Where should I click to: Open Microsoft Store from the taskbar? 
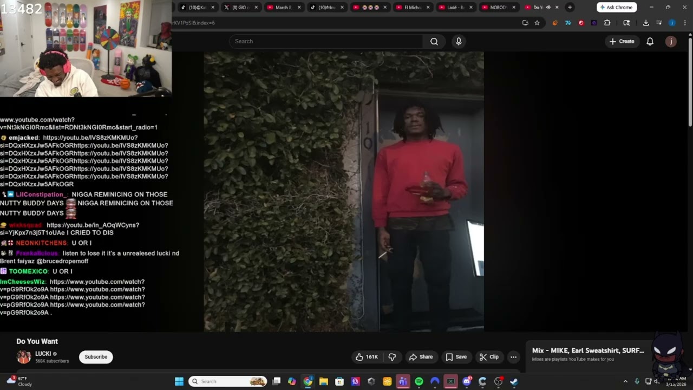tap(339, 381)
